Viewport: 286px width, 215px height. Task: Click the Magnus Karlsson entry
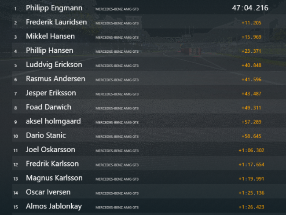[x=149, y=178]
